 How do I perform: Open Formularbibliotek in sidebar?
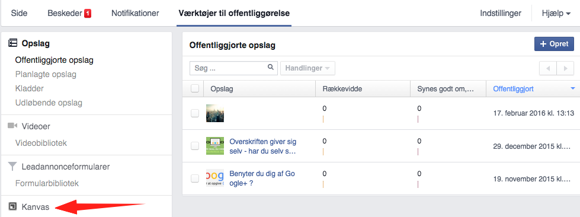(47, 183)
